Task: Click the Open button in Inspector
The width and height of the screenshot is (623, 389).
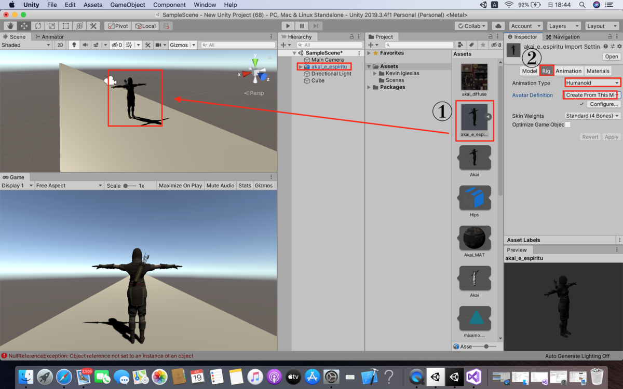Action: [x=611, y=57]
